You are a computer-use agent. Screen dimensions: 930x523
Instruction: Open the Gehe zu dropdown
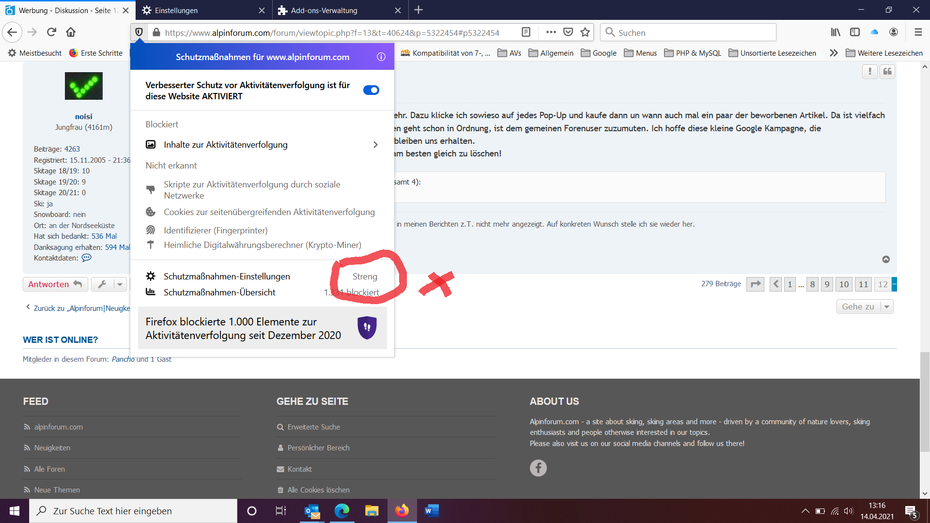[x=864, y=307]
